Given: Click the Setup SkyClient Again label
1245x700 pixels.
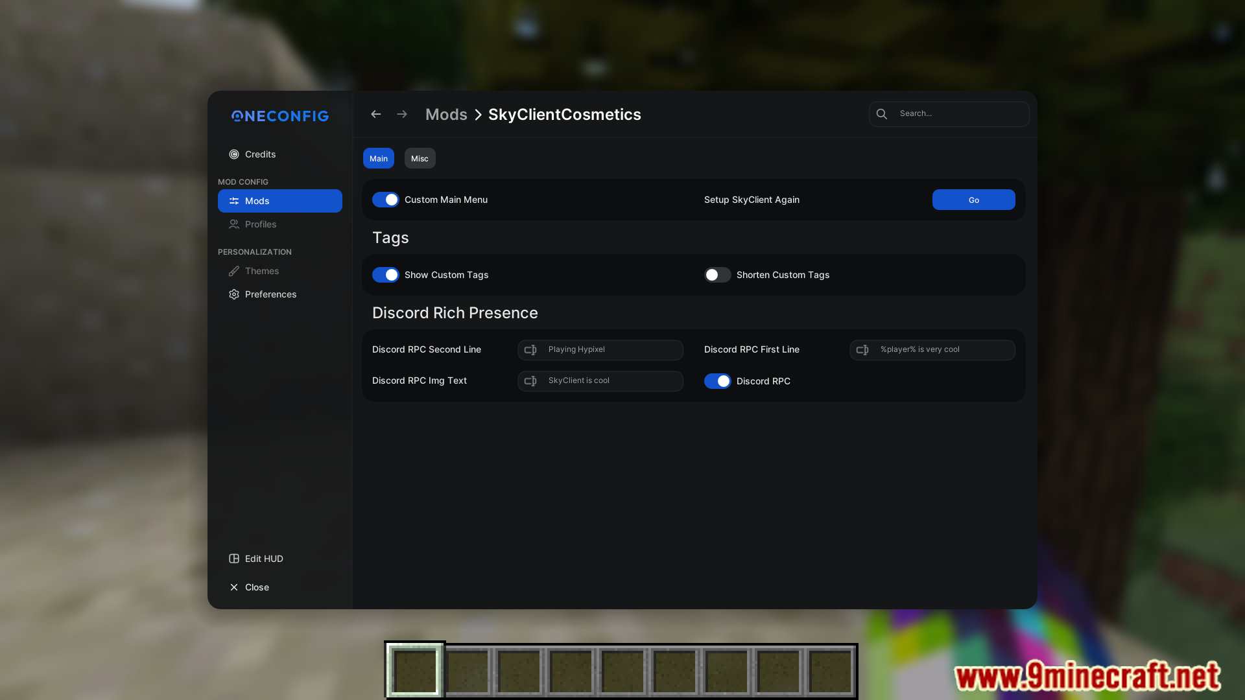Looking at the screenshot, I should click(x=752, y=200).
